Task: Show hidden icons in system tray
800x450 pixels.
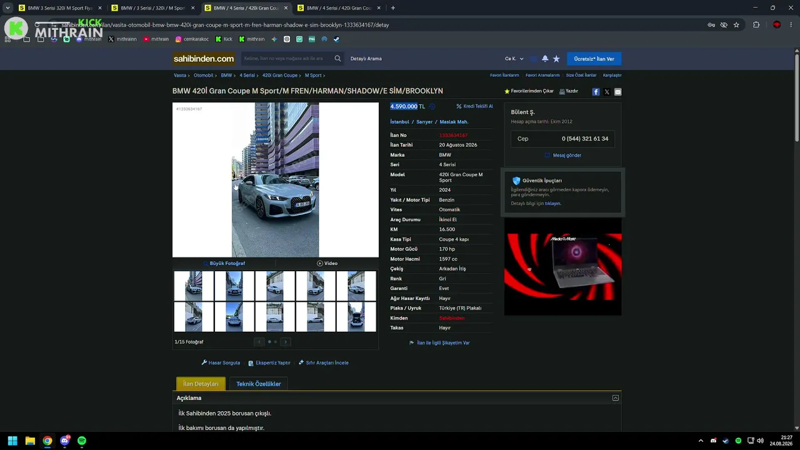Action: click(x=701, y=441)
